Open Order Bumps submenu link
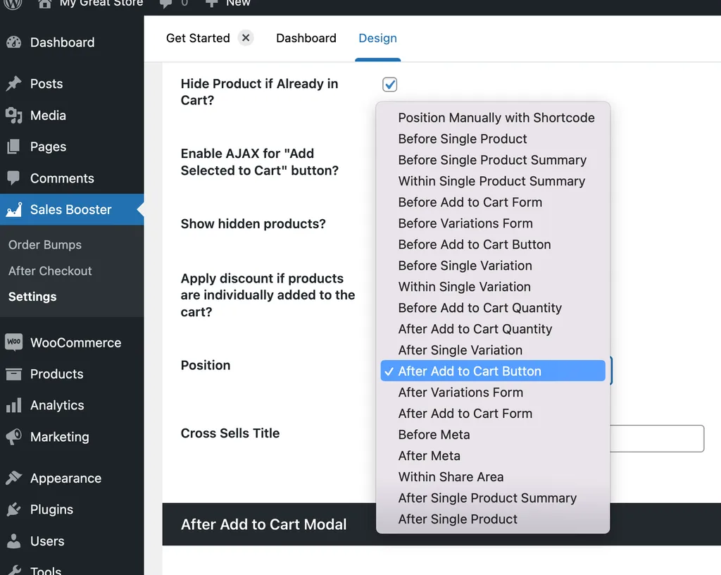Viewport: 721px width, 575px height. (x=45, y=245)
